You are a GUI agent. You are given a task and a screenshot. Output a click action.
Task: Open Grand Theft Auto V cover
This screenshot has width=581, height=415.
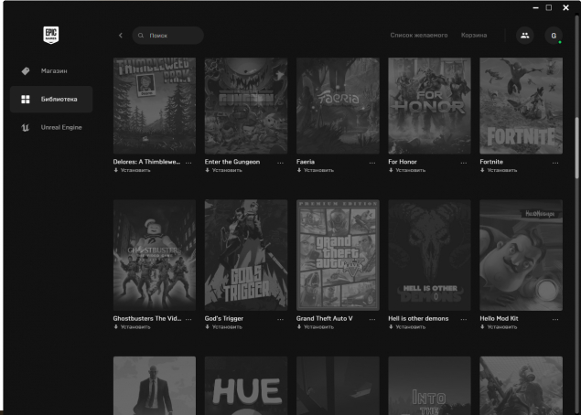338,255
